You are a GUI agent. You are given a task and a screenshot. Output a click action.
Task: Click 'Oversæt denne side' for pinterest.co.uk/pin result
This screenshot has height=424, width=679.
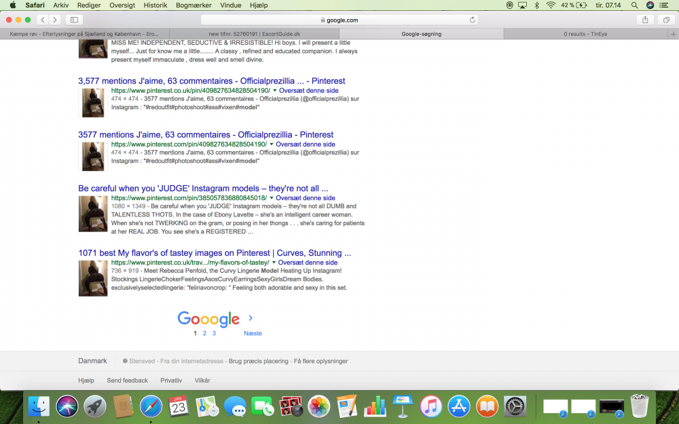point(309,90)
